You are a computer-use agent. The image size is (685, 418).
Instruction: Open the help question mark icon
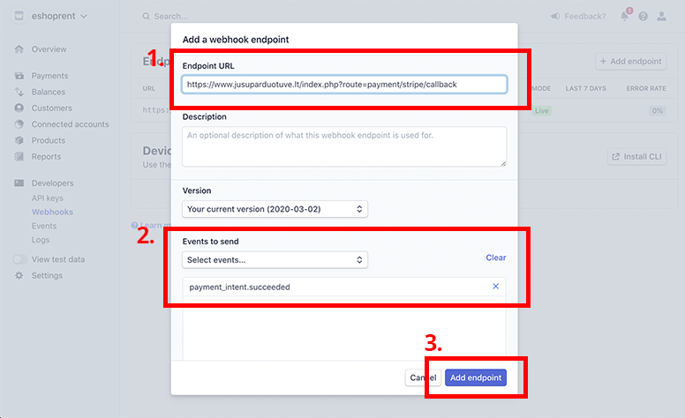point(643,16)
